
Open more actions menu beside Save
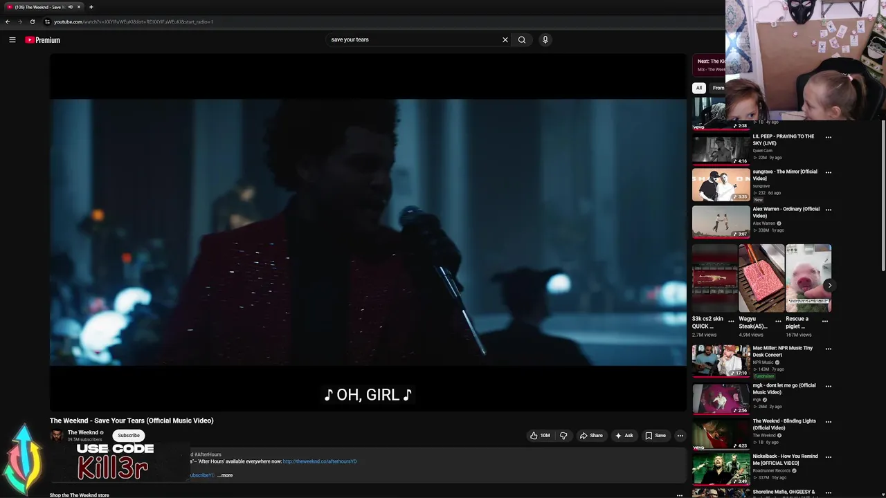tap(680, 436)
